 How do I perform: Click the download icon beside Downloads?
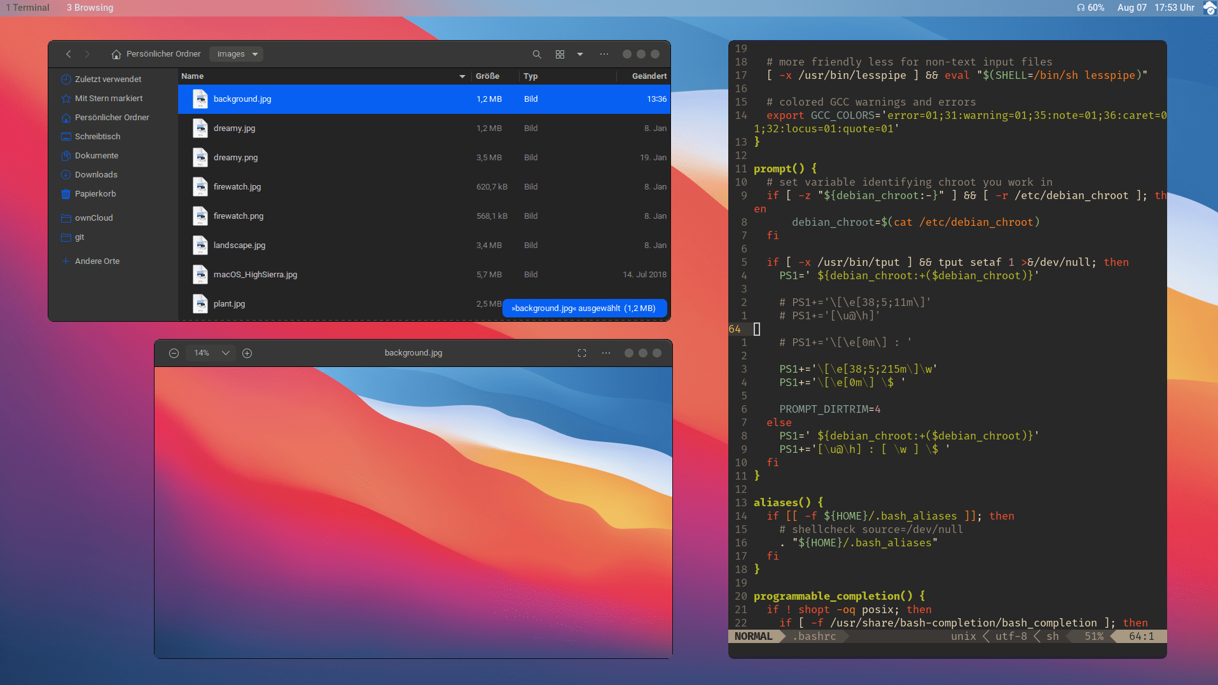pyautogui.click(x=66, y=175)
